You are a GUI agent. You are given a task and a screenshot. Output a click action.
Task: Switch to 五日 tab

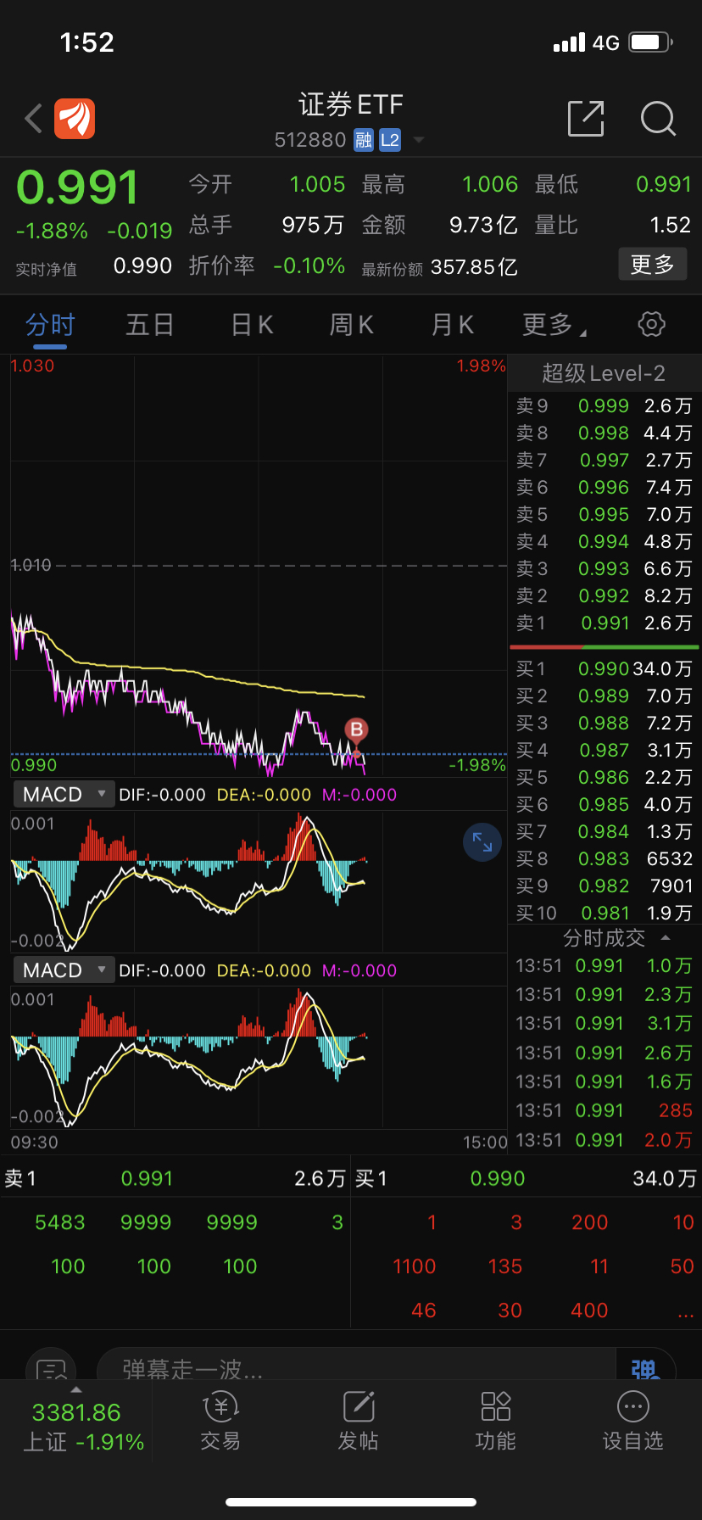(x=150, y=325)
